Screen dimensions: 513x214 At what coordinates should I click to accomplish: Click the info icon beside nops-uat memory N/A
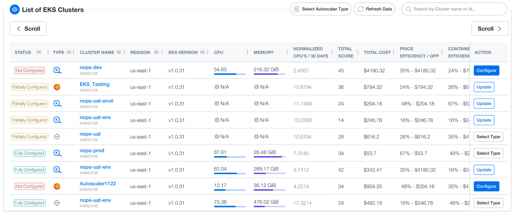pos(256,137)
